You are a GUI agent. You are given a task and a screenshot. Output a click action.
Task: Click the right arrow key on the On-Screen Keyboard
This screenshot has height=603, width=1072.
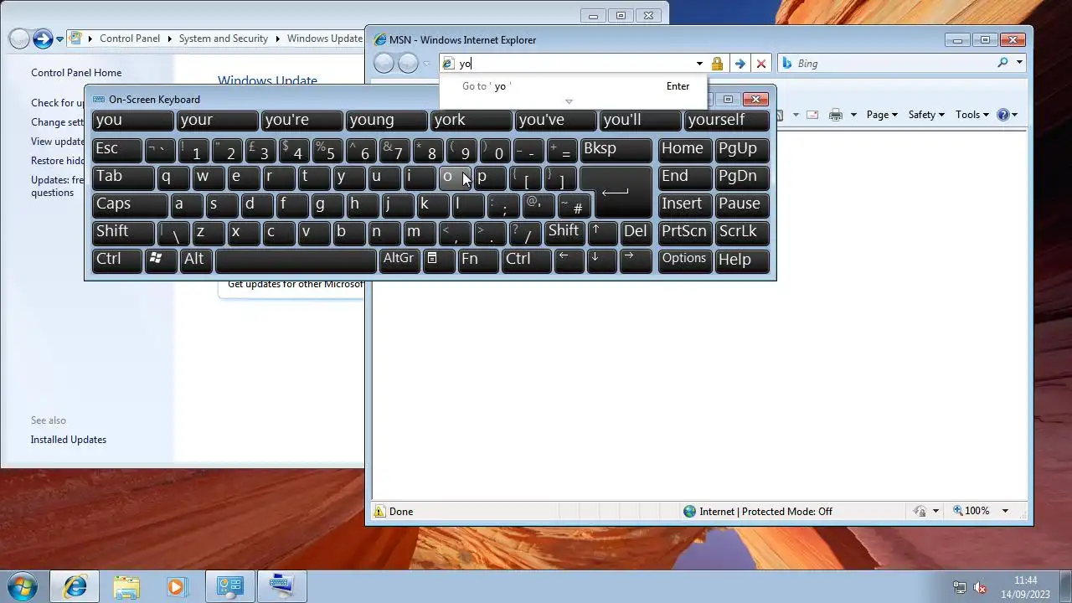tap(636, 260)
